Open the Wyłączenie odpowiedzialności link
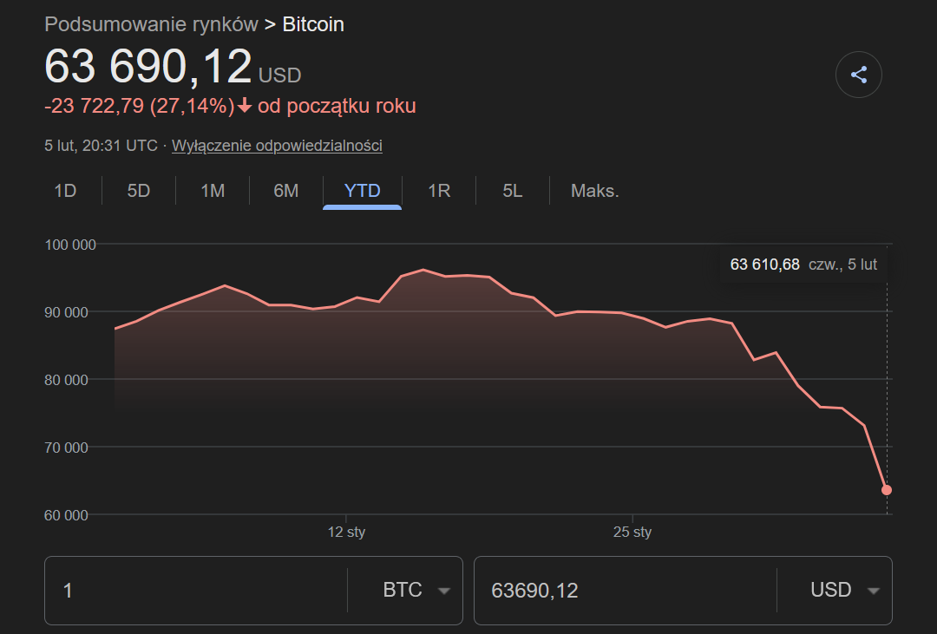The width and height of the screenshot is (937, 634). [x=277, y=146]
